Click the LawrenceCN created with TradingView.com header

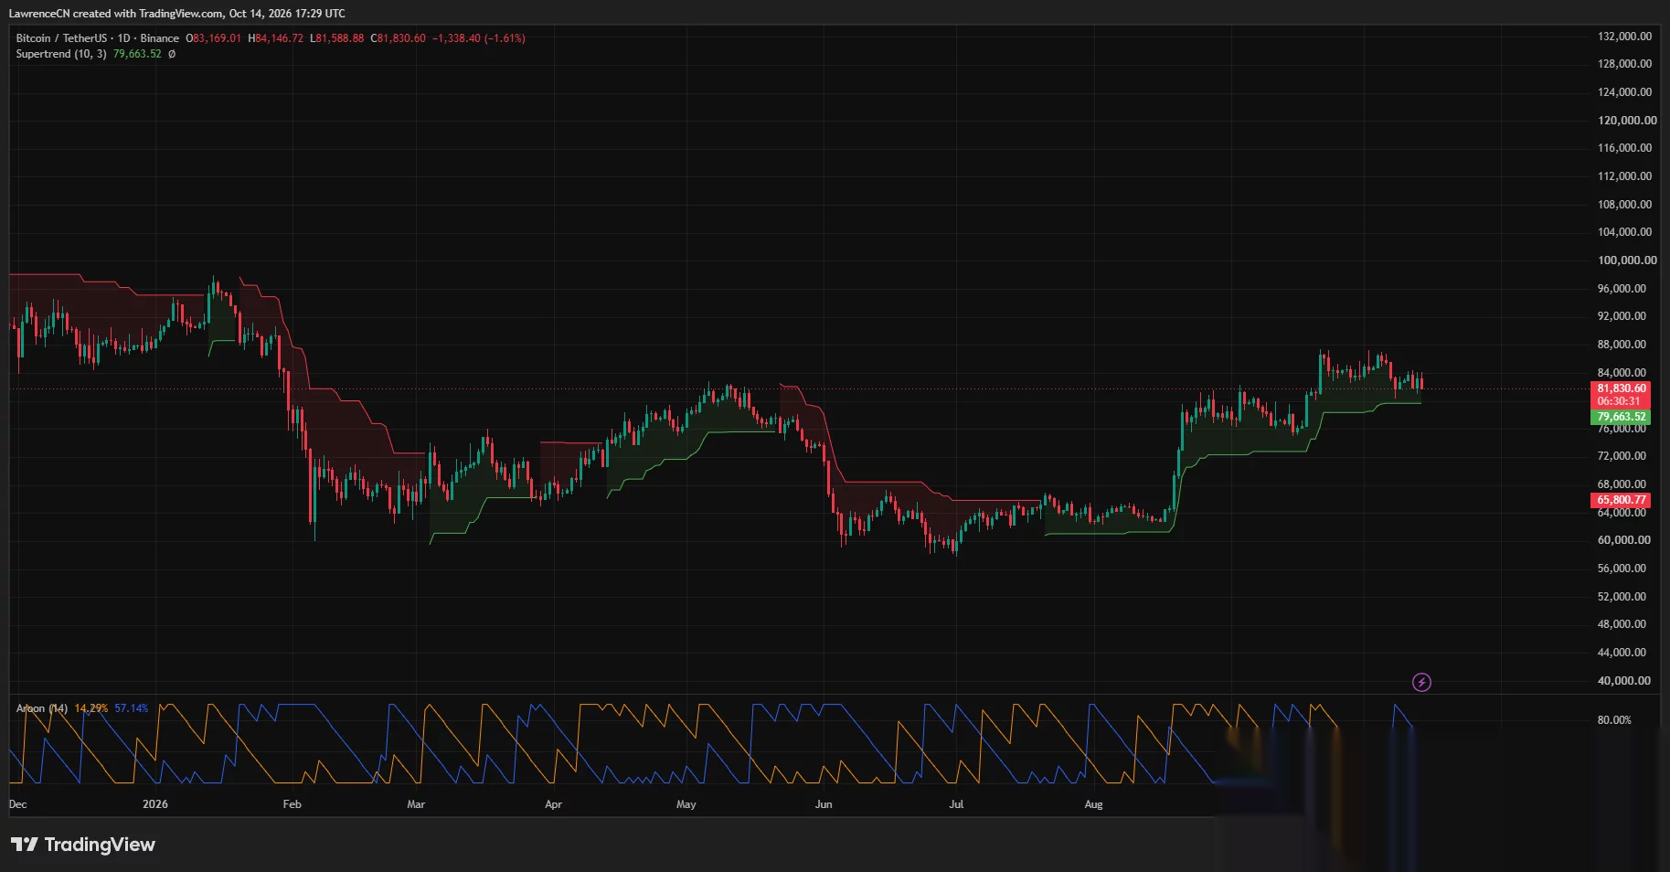[x=177, y=14]
